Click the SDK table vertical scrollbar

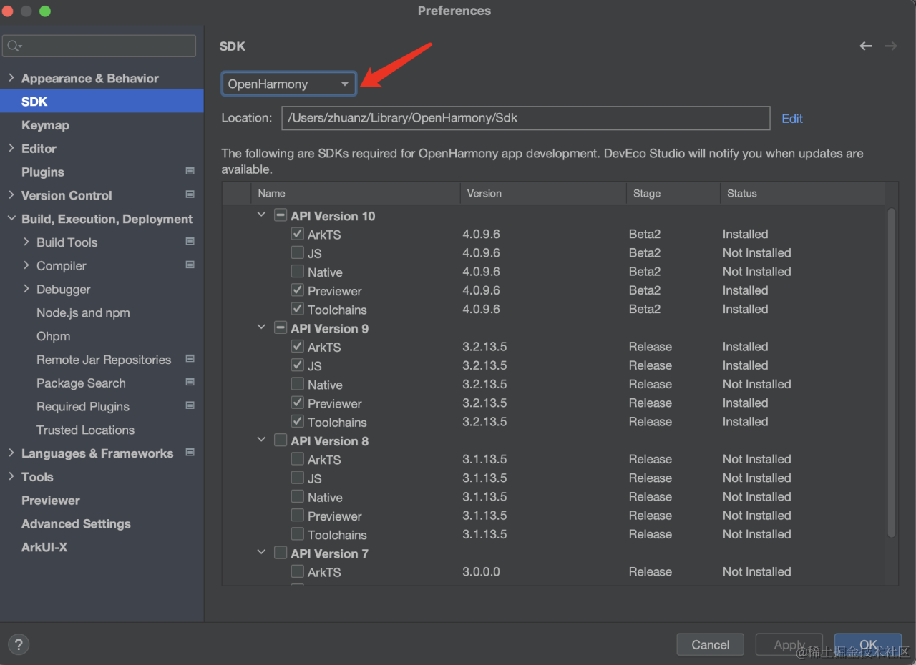point(891,372)
